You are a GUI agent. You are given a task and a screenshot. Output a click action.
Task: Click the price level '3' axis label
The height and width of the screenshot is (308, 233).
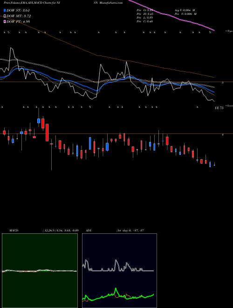coord(223,83)
